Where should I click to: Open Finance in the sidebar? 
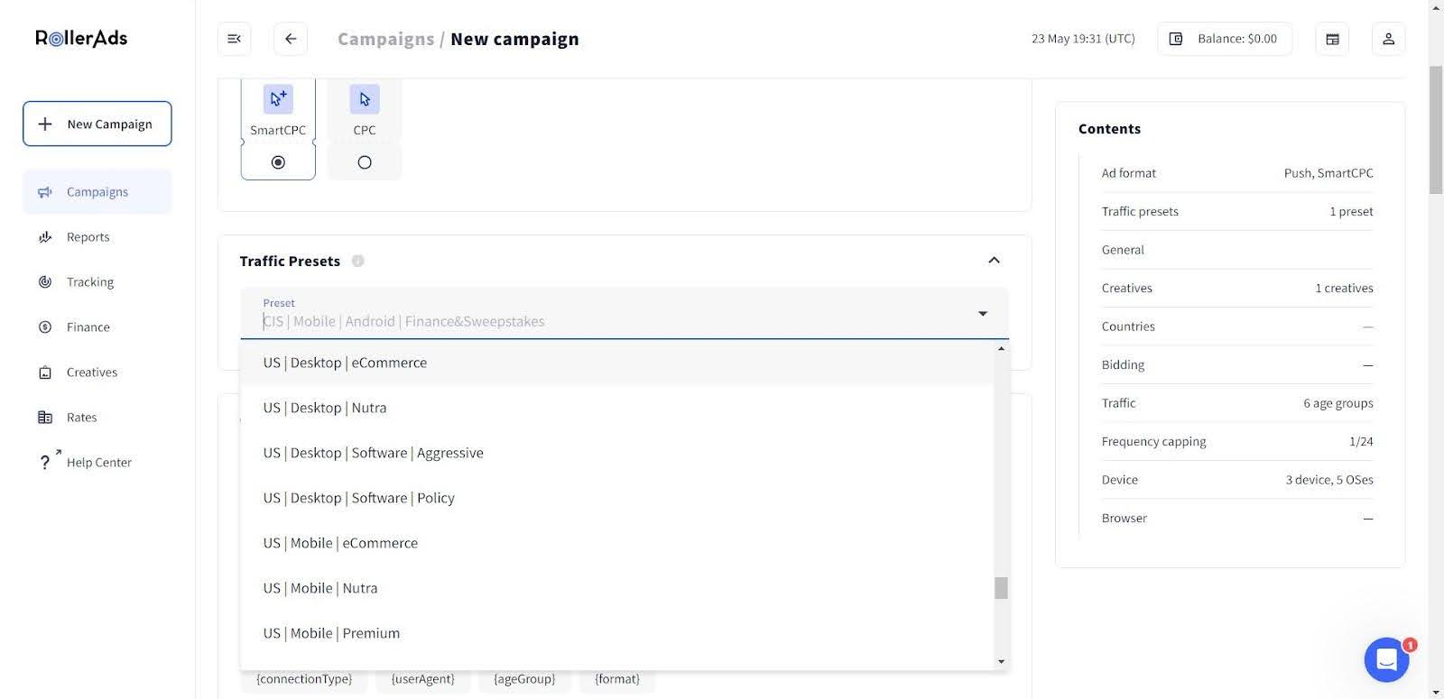pos(88,327)
